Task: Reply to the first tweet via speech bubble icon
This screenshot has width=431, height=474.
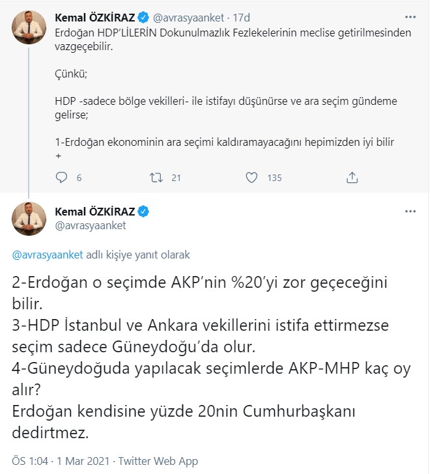Action: pos(61,177)
